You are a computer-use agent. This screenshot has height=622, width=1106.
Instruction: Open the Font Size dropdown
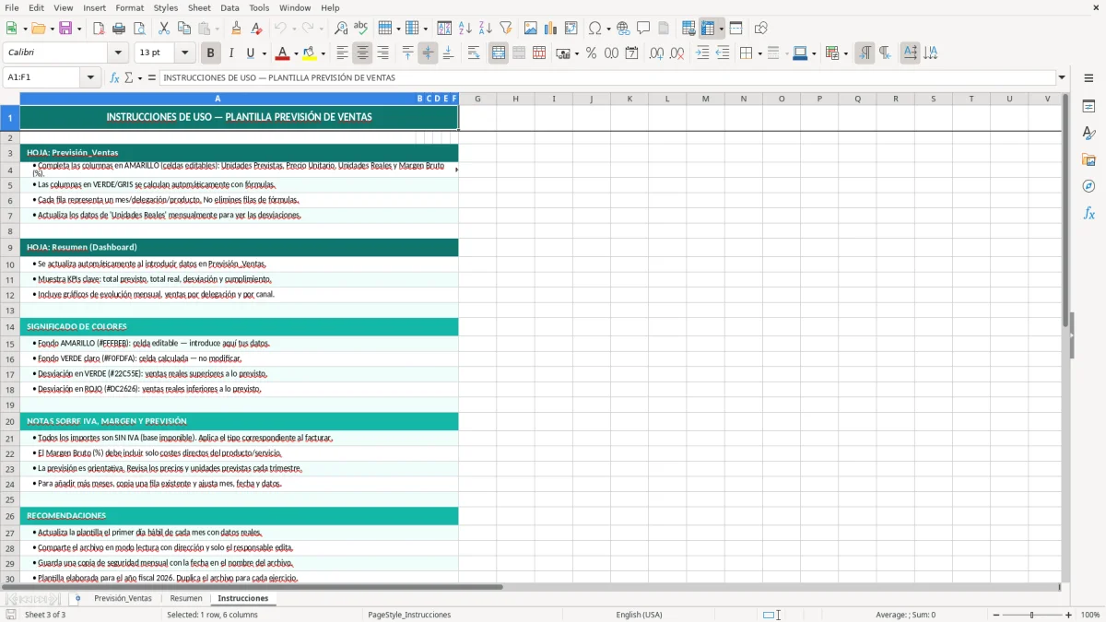(x=185, y=53)
